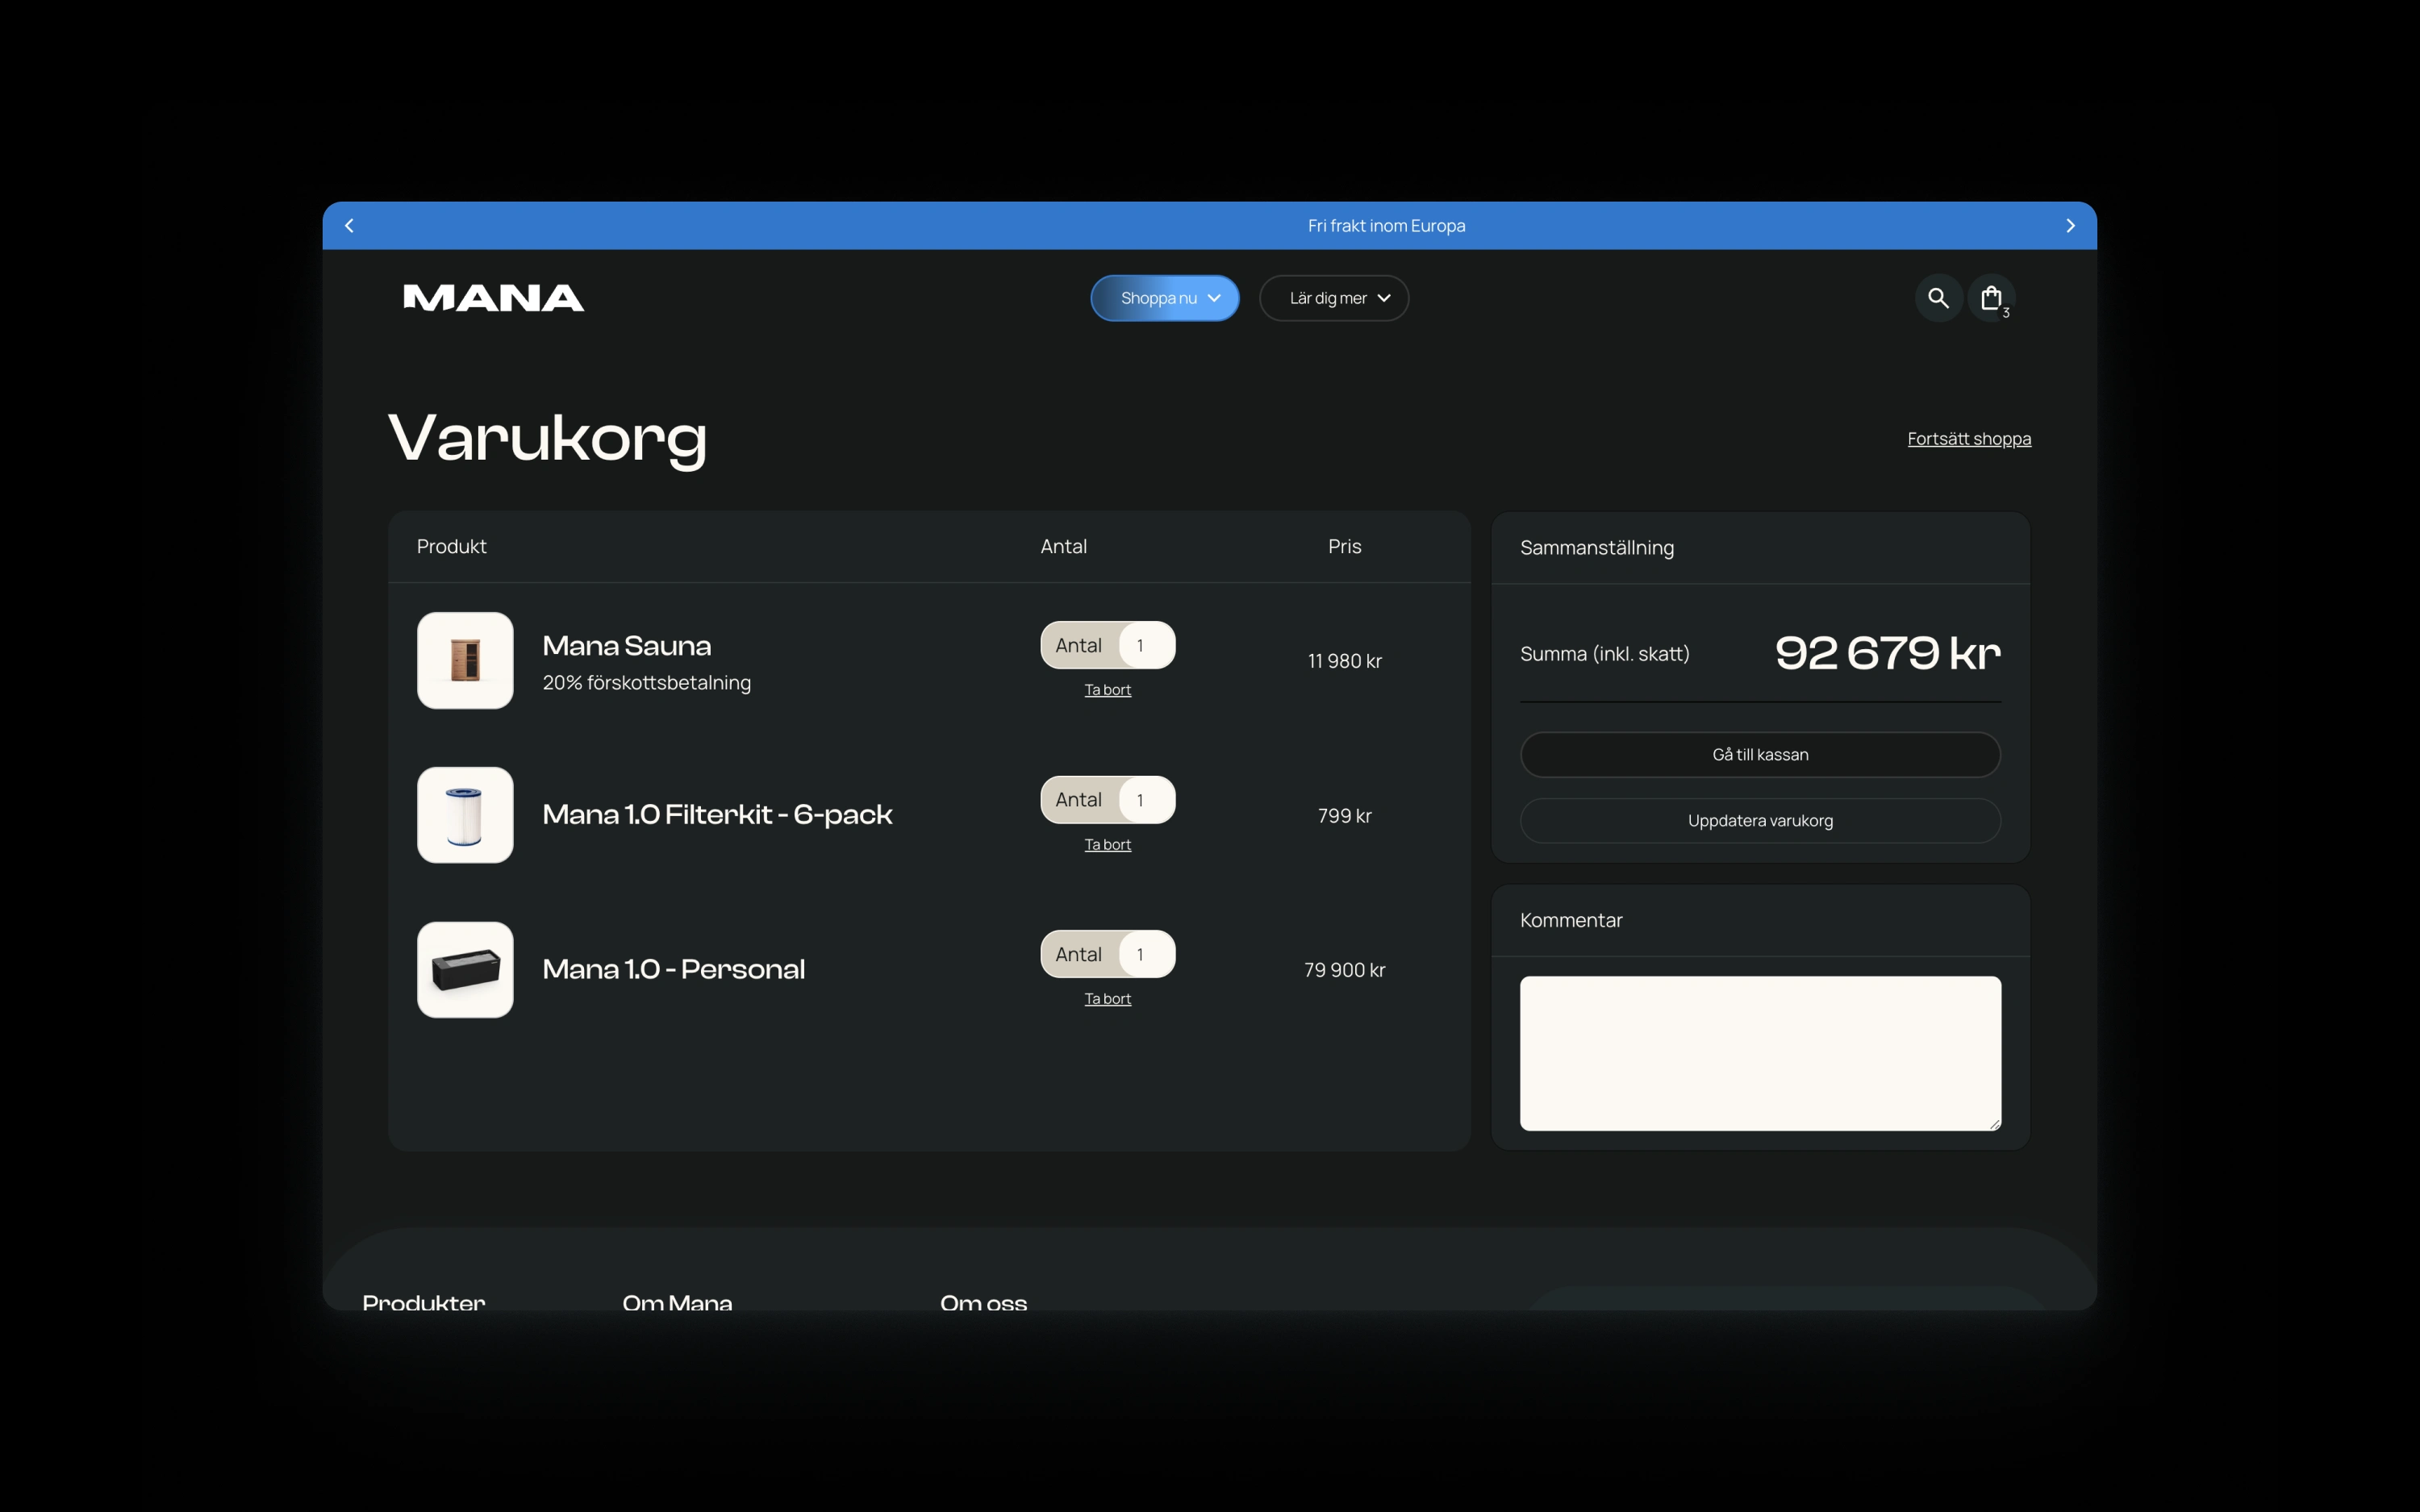Expand the Lär dig mer dropdown
Screen dimensions: 2420x1512
1334,298
